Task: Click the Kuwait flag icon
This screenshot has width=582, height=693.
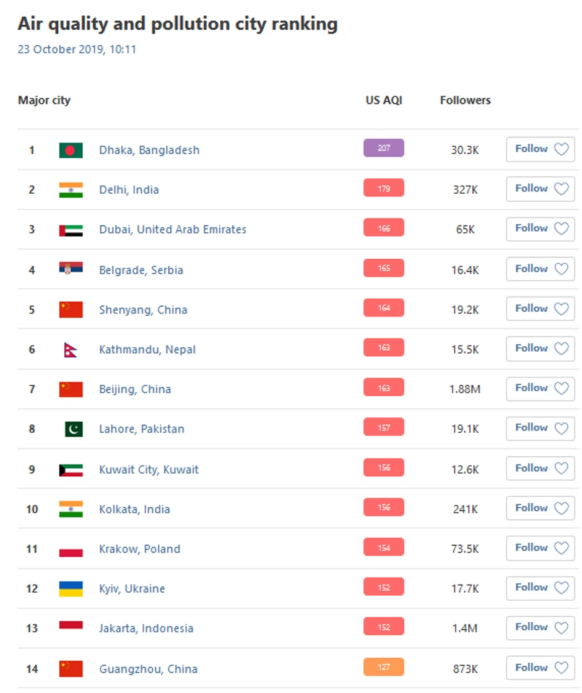Action: click(x=71, y=469)
